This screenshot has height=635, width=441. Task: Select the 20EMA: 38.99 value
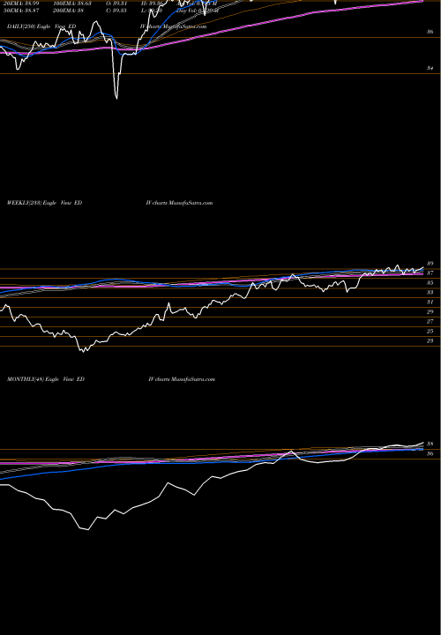click(23, 4)
